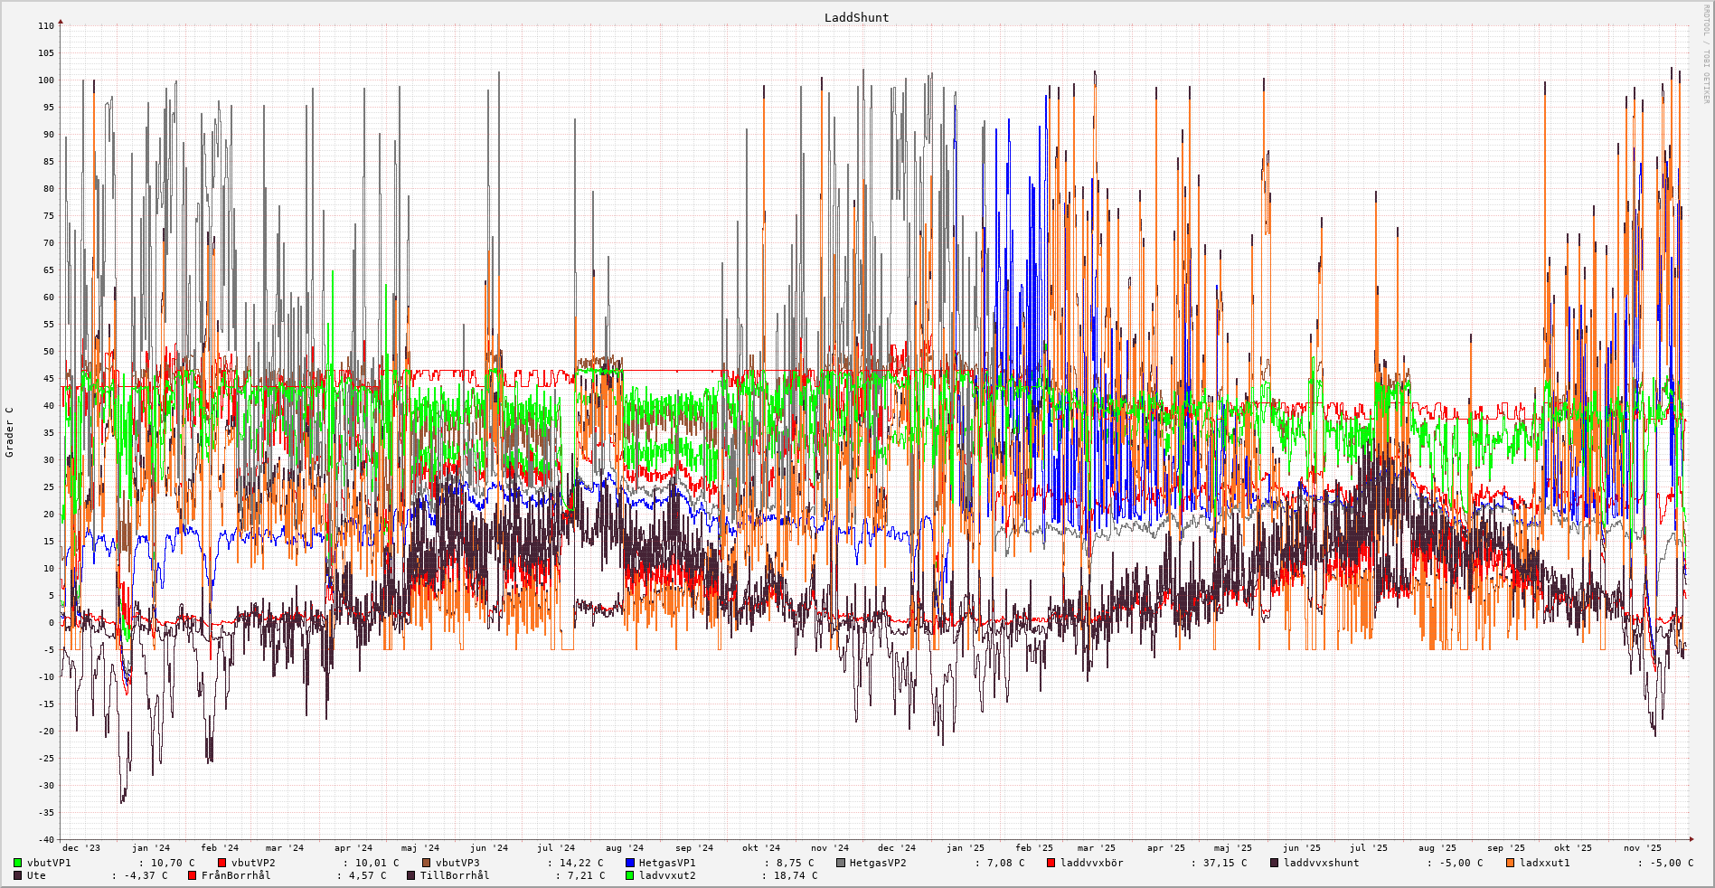The width and height of the screenshot is (1715, 888).
Task: Click the 'Grader C' y-axis label
Action: (10, 431)
